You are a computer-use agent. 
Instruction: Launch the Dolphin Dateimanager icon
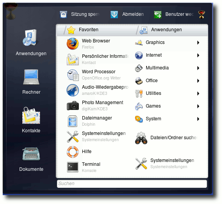coord(72,121)
